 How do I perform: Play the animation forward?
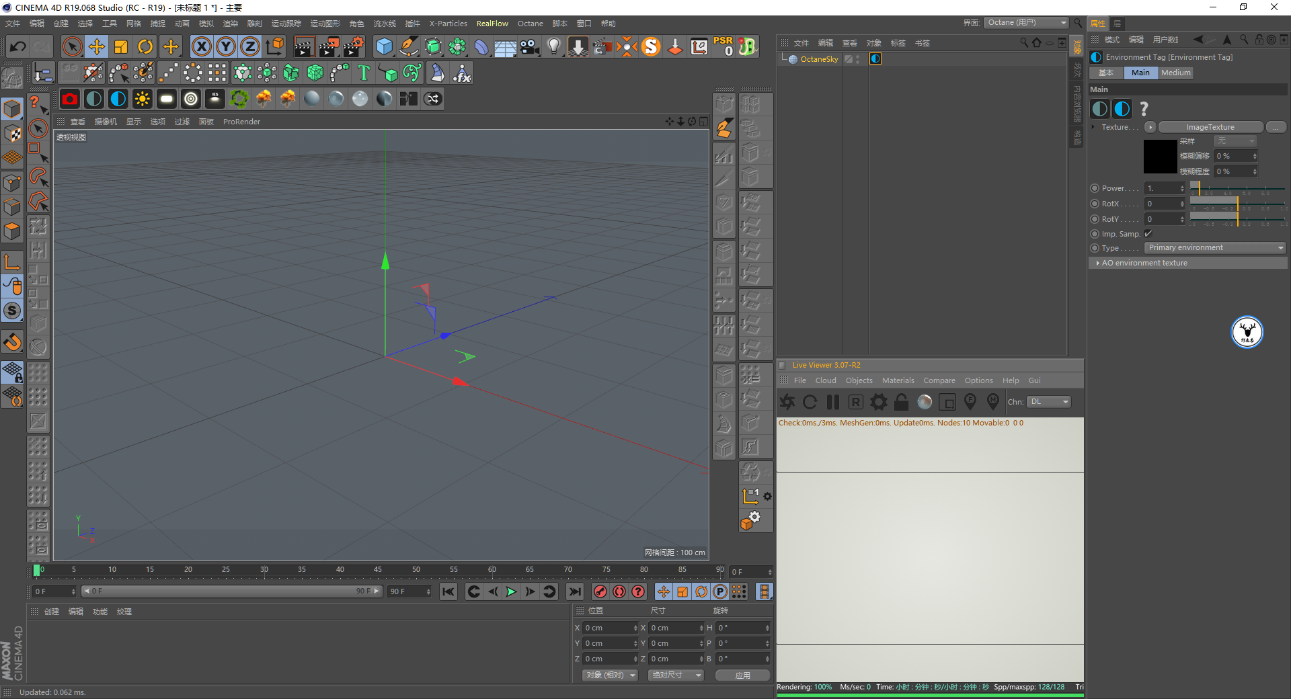512,591
